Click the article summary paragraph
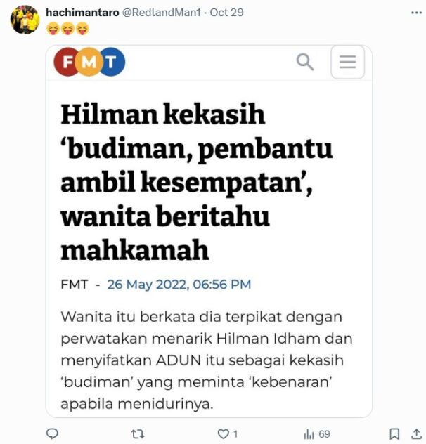This screenshot has width=426, height=444. click(207, 360)
